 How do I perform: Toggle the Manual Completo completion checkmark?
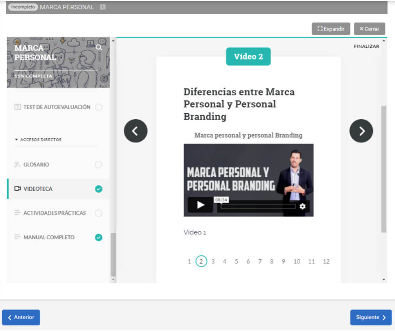coord(99,237)
